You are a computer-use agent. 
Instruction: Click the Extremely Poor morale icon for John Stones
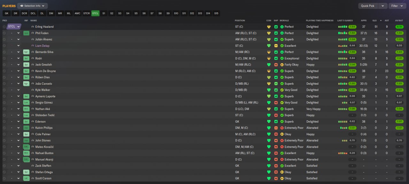click(x=282, y=140)
